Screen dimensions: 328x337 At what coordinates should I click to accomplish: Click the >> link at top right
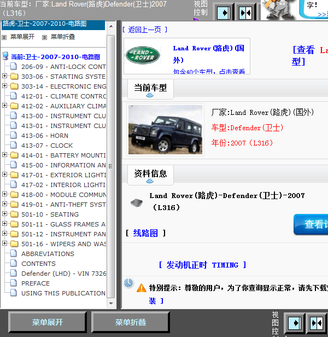[323, 15]
